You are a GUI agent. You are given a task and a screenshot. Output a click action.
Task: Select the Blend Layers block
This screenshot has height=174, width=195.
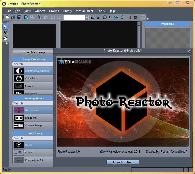click(x=33, y=110)
